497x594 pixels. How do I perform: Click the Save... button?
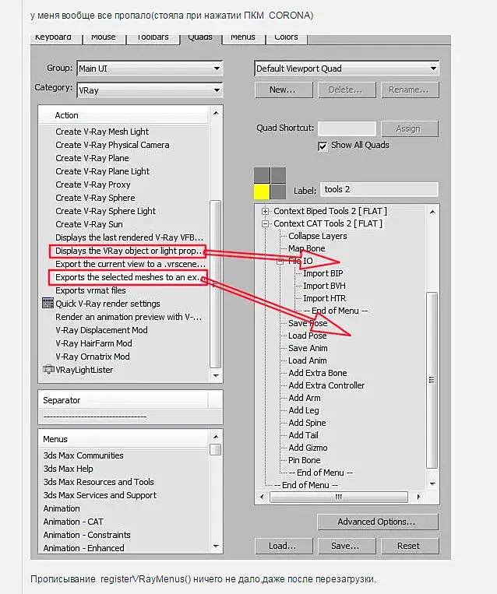coord(347,546)
